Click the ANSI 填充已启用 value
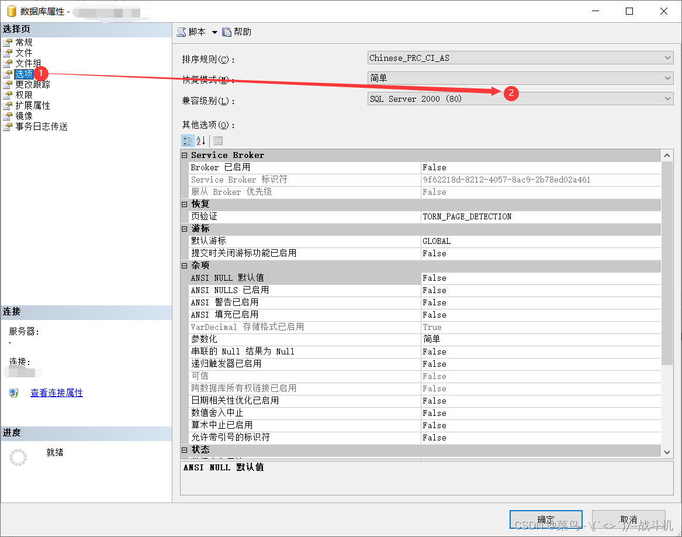 coord(541,315)
